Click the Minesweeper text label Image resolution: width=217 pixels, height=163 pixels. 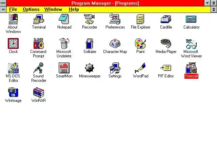90,76
